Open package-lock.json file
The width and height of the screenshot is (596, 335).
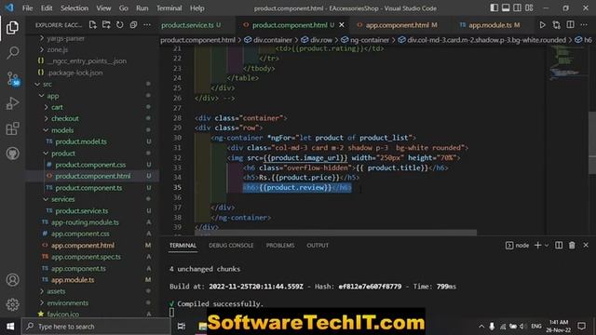point(74,73)
